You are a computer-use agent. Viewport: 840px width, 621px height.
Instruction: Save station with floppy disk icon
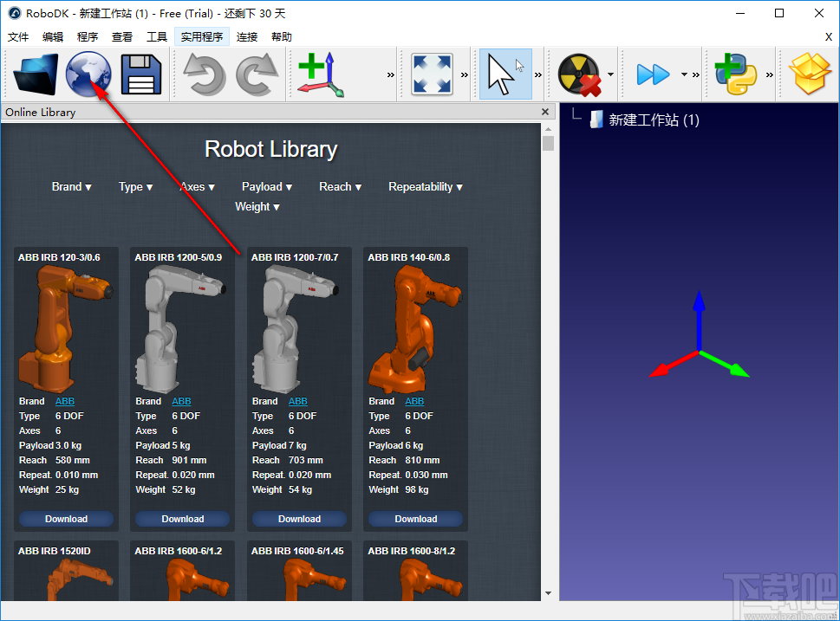(141, 74)
